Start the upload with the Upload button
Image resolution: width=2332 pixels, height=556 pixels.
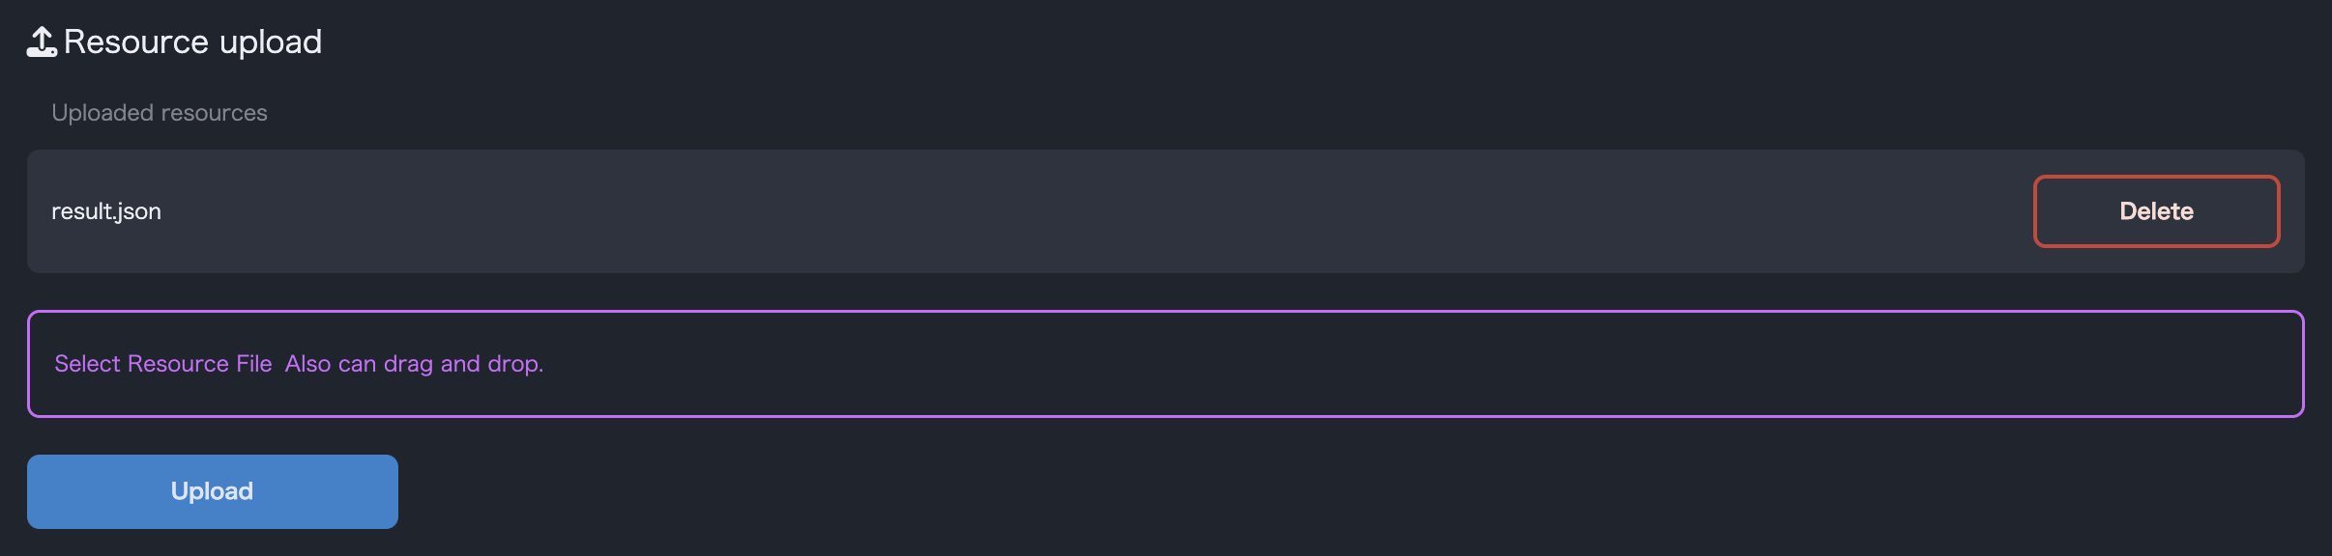pyautogui.click(x=212, y=491)
